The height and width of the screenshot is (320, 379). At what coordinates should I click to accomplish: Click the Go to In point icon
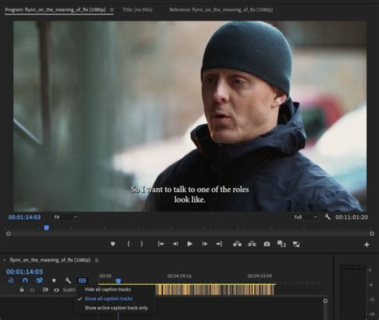tap(161, 244)
